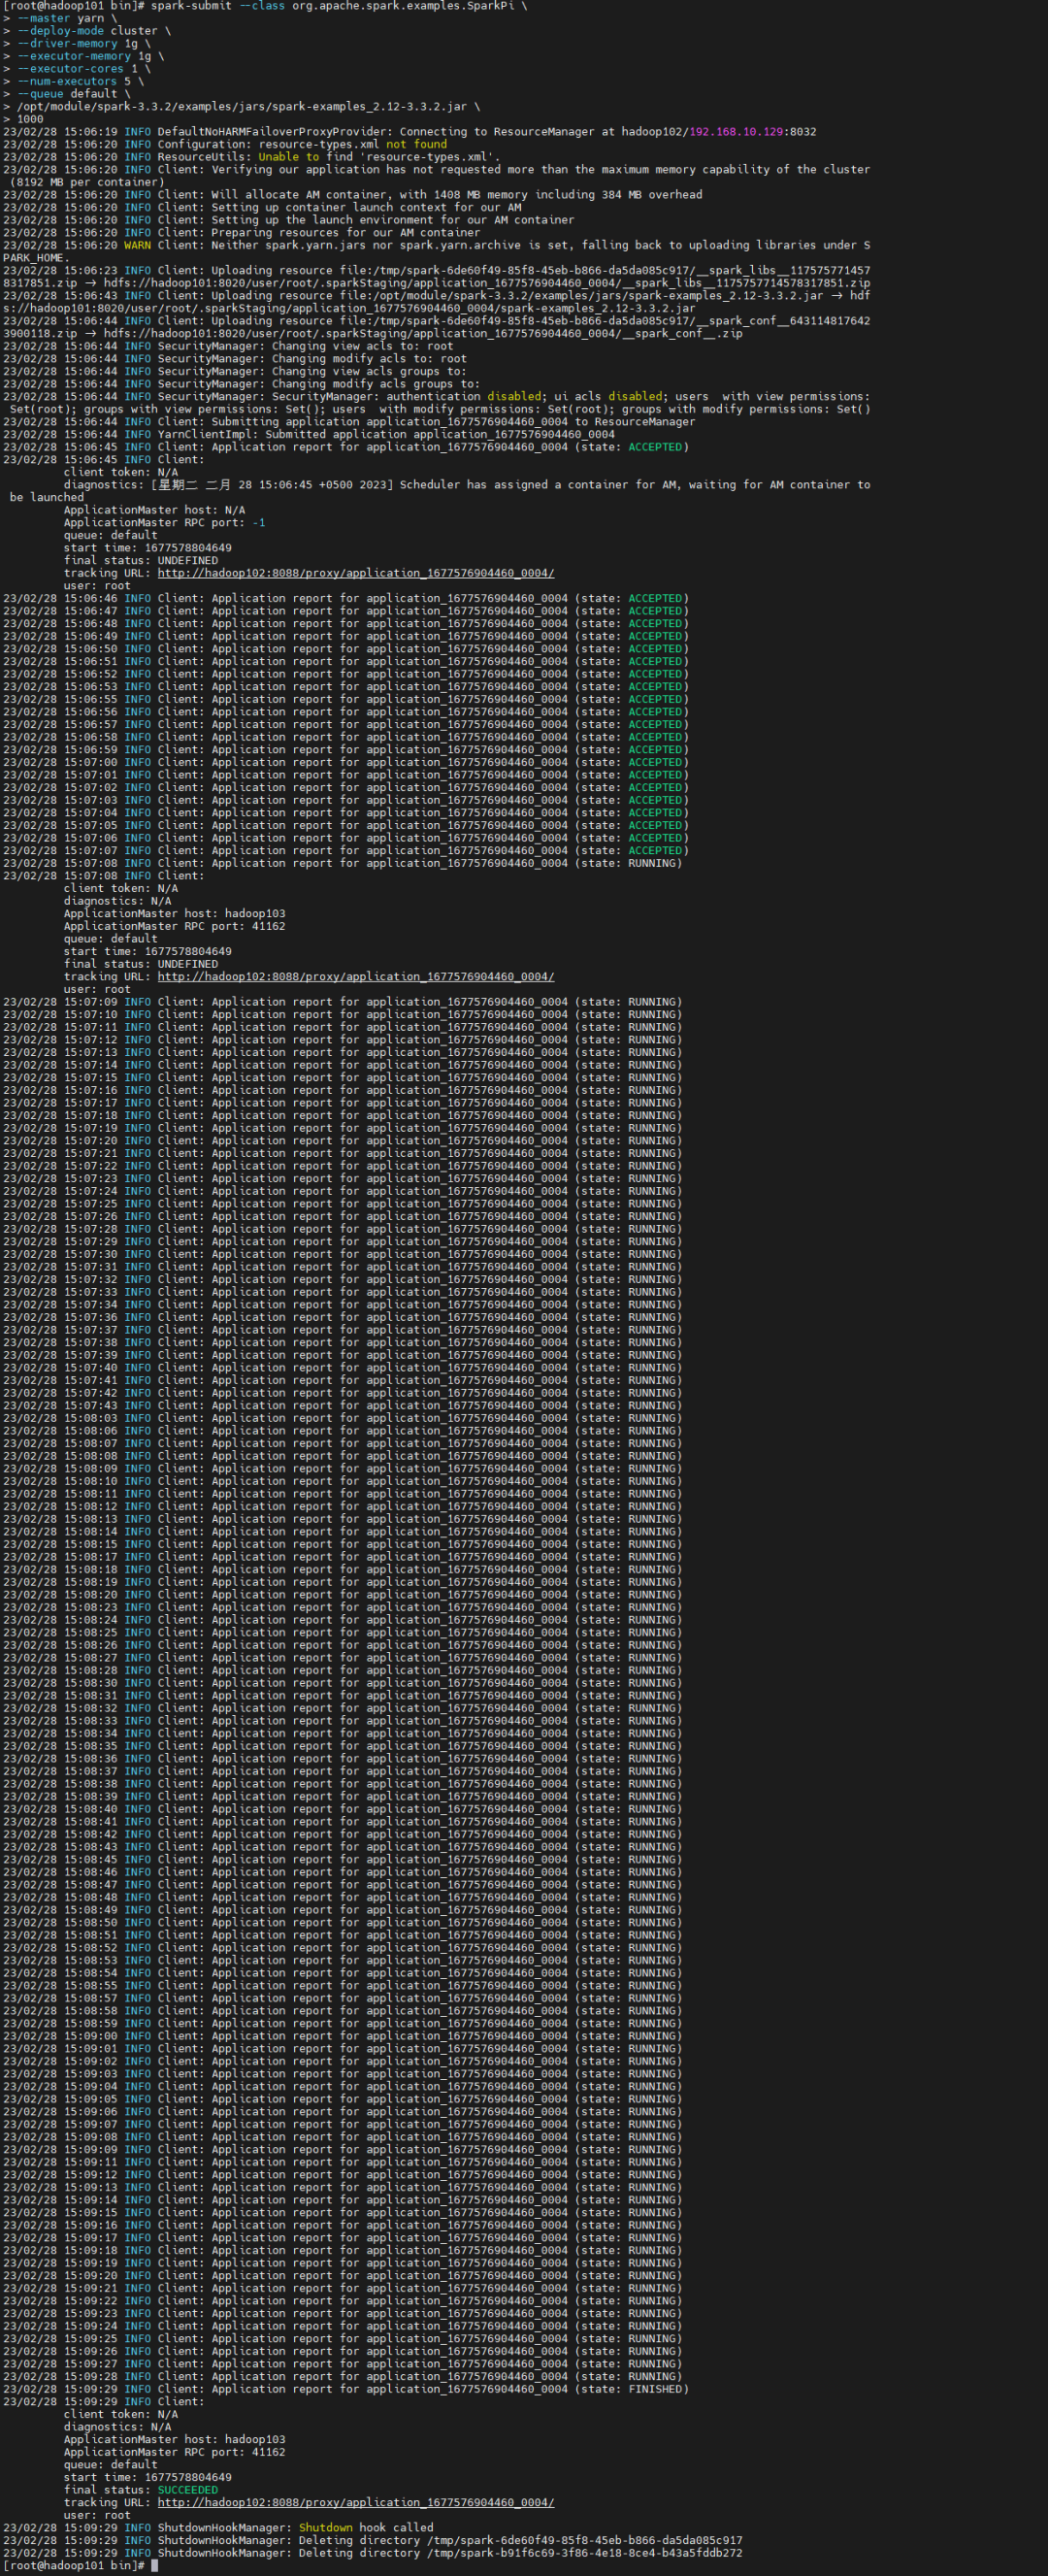Click '(8192 MB per container)' text
Screen dimensions: 1048x2576
point(87,182)
